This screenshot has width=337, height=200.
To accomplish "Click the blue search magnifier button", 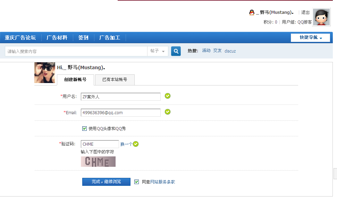I will pos(176,51).
